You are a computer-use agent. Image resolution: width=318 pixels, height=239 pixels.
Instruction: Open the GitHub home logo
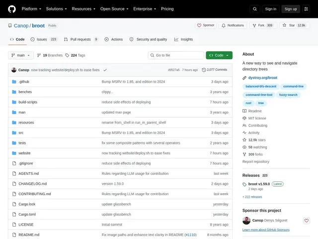click(12, 9)
